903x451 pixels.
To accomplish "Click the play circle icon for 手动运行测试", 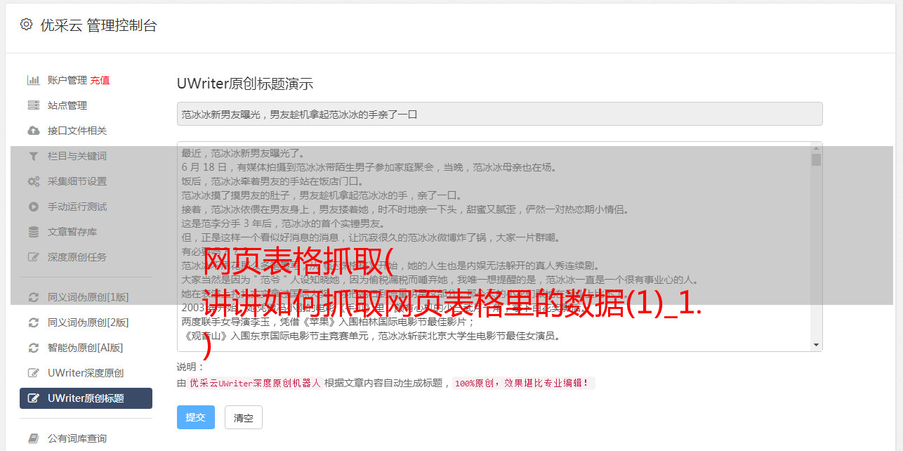I will pos(33,207).
